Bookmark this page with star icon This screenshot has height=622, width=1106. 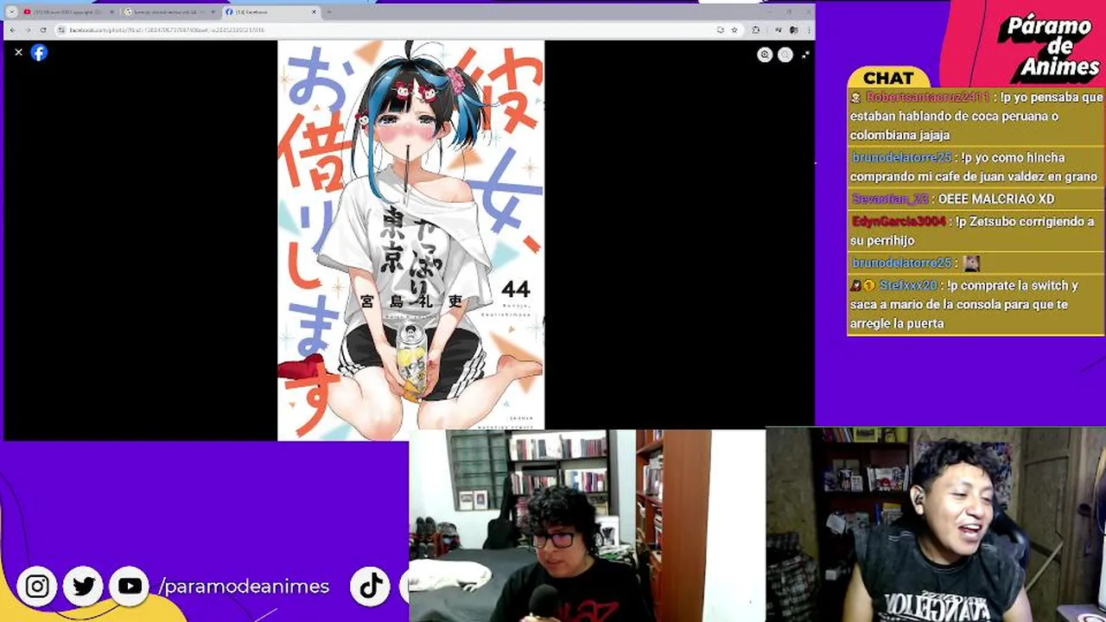pos(734,30)
